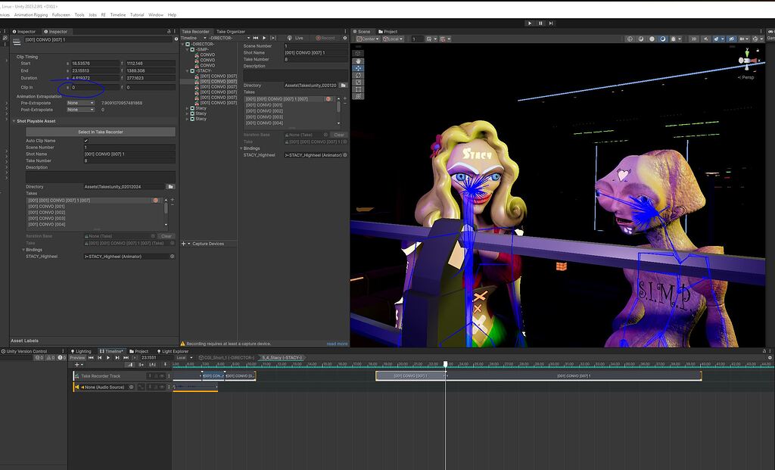Remove a take with the minus icon
775x470 pixels.
(x=172, y=205)
